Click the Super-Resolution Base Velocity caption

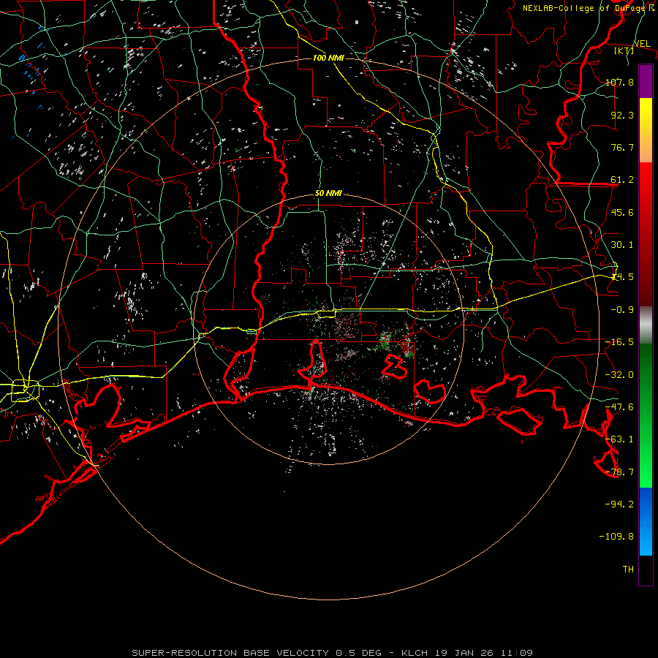click(x=333, y=653)
